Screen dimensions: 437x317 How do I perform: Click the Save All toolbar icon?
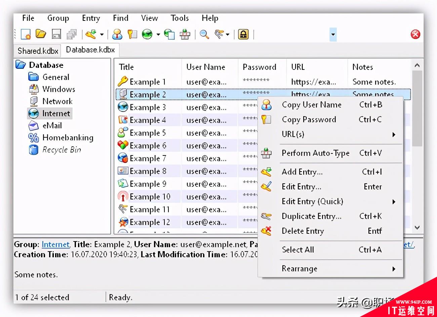click(x=72, y=34)
